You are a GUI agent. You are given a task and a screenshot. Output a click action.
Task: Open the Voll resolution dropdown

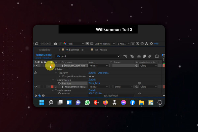point(76,44)
